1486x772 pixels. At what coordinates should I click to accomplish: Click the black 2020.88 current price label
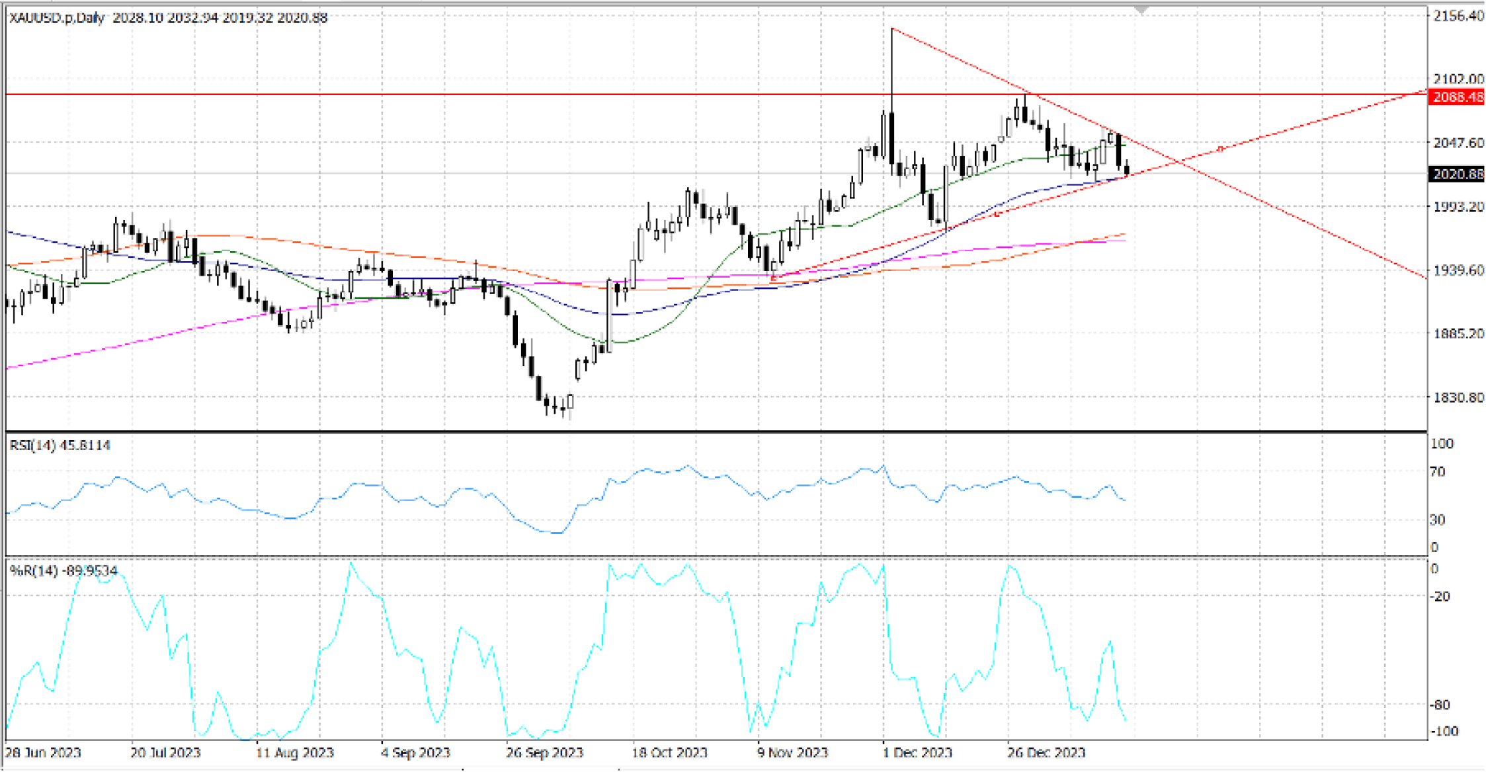(x=1457, y=174)
